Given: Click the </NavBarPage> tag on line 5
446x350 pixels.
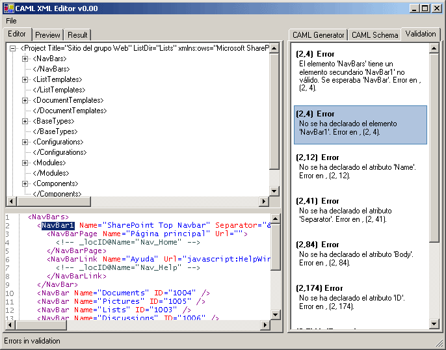Looking at the screenshot, I should point(77,250).
